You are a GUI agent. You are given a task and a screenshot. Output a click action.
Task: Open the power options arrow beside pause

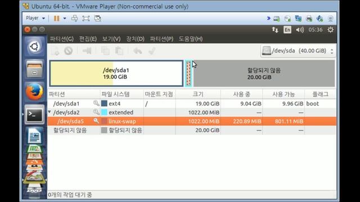(65, 19)
